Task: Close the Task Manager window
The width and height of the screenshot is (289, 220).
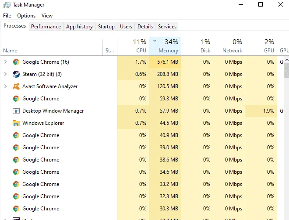Action: pyautogui.click(x=281, y=4)
